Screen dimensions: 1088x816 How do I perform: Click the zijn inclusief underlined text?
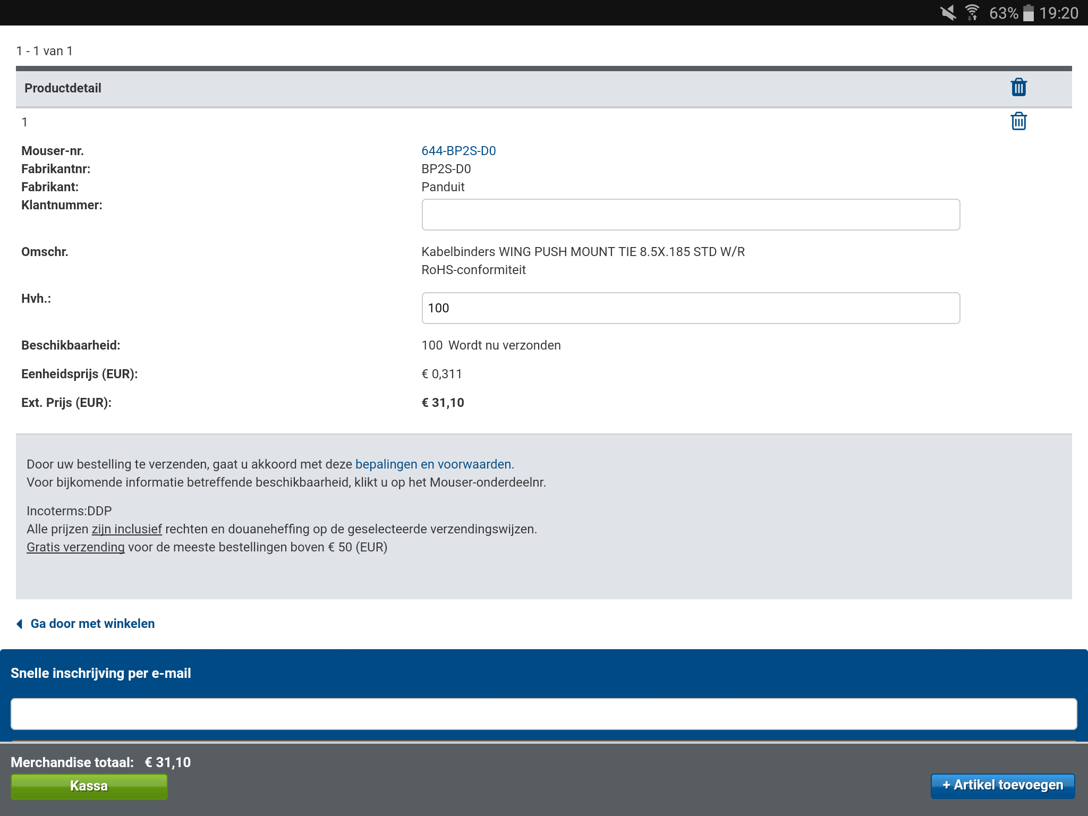[127, 529]
